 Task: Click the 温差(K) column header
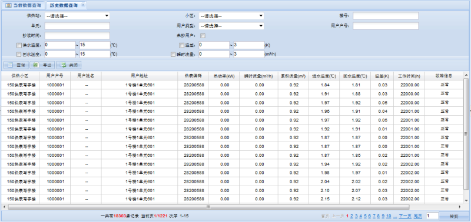pos(382,76)
